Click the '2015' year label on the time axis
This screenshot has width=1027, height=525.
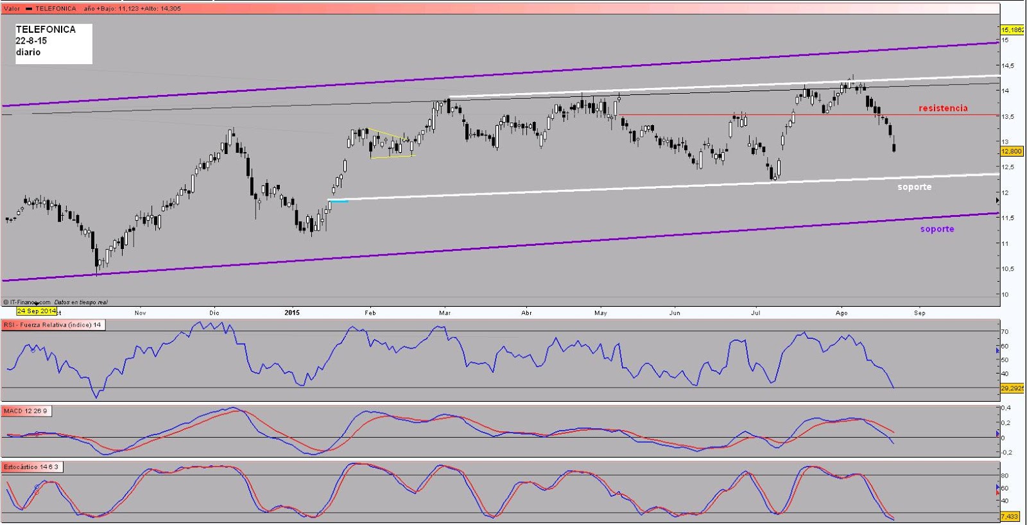click(x=292, y=313)
